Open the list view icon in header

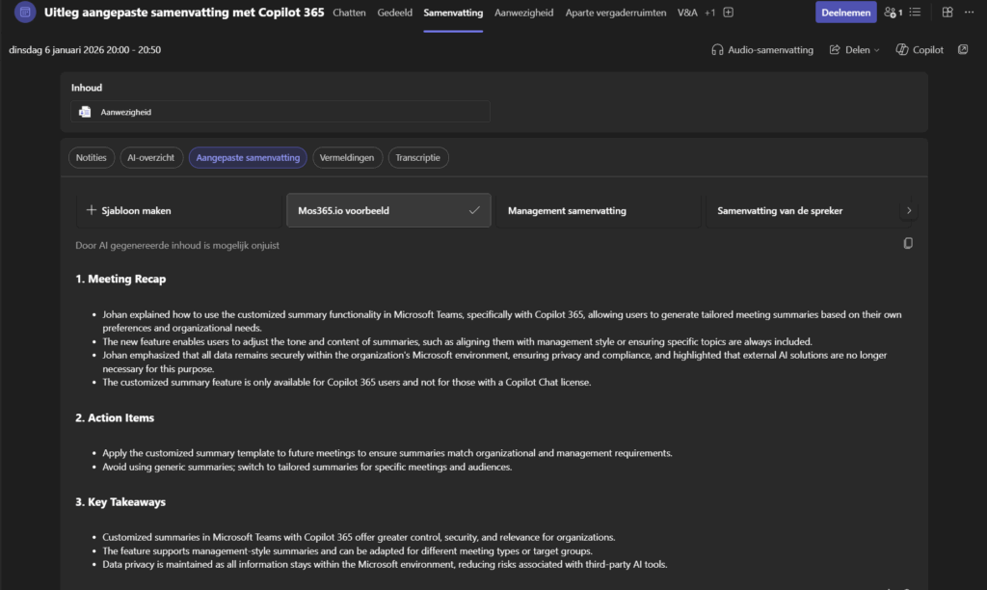[915, 13]
